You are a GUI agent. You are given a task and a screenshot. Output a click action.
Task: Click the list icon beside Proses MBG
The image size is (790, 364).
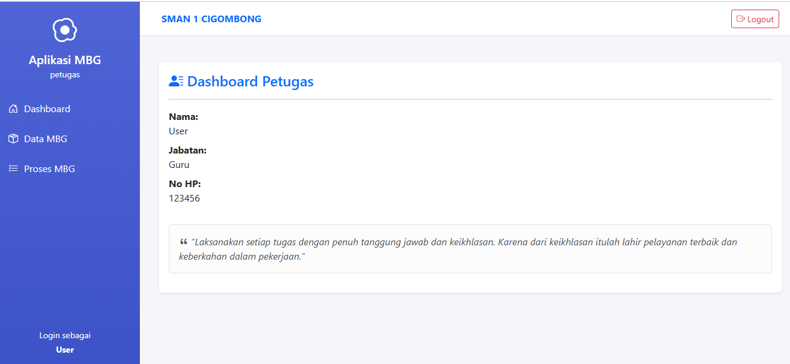click(x=13, y=169)
